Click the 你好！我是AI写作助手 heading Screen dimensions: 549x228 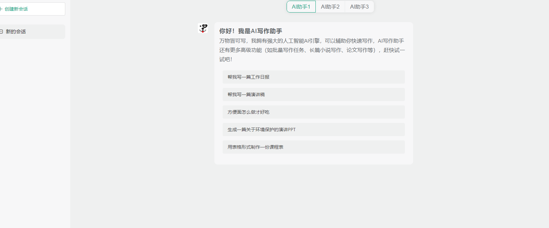[250, 31]
